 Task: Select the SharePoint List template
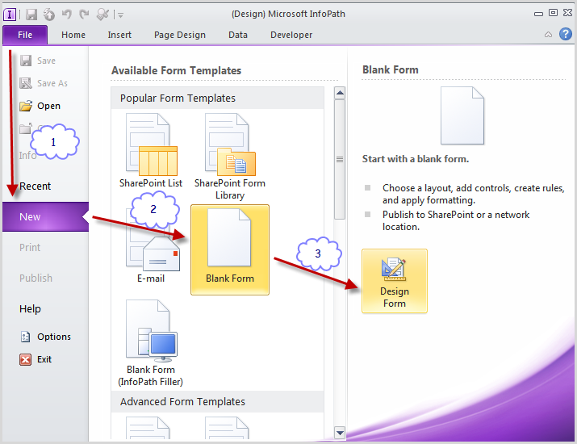151,151
